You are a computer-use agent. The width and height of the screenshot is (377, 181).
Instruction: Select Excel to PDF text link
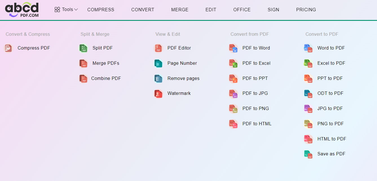tap(331, 63)
